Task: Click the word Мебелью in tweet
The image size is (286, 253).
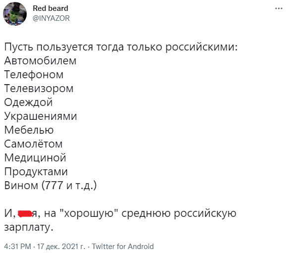Action: click(29, 130)
